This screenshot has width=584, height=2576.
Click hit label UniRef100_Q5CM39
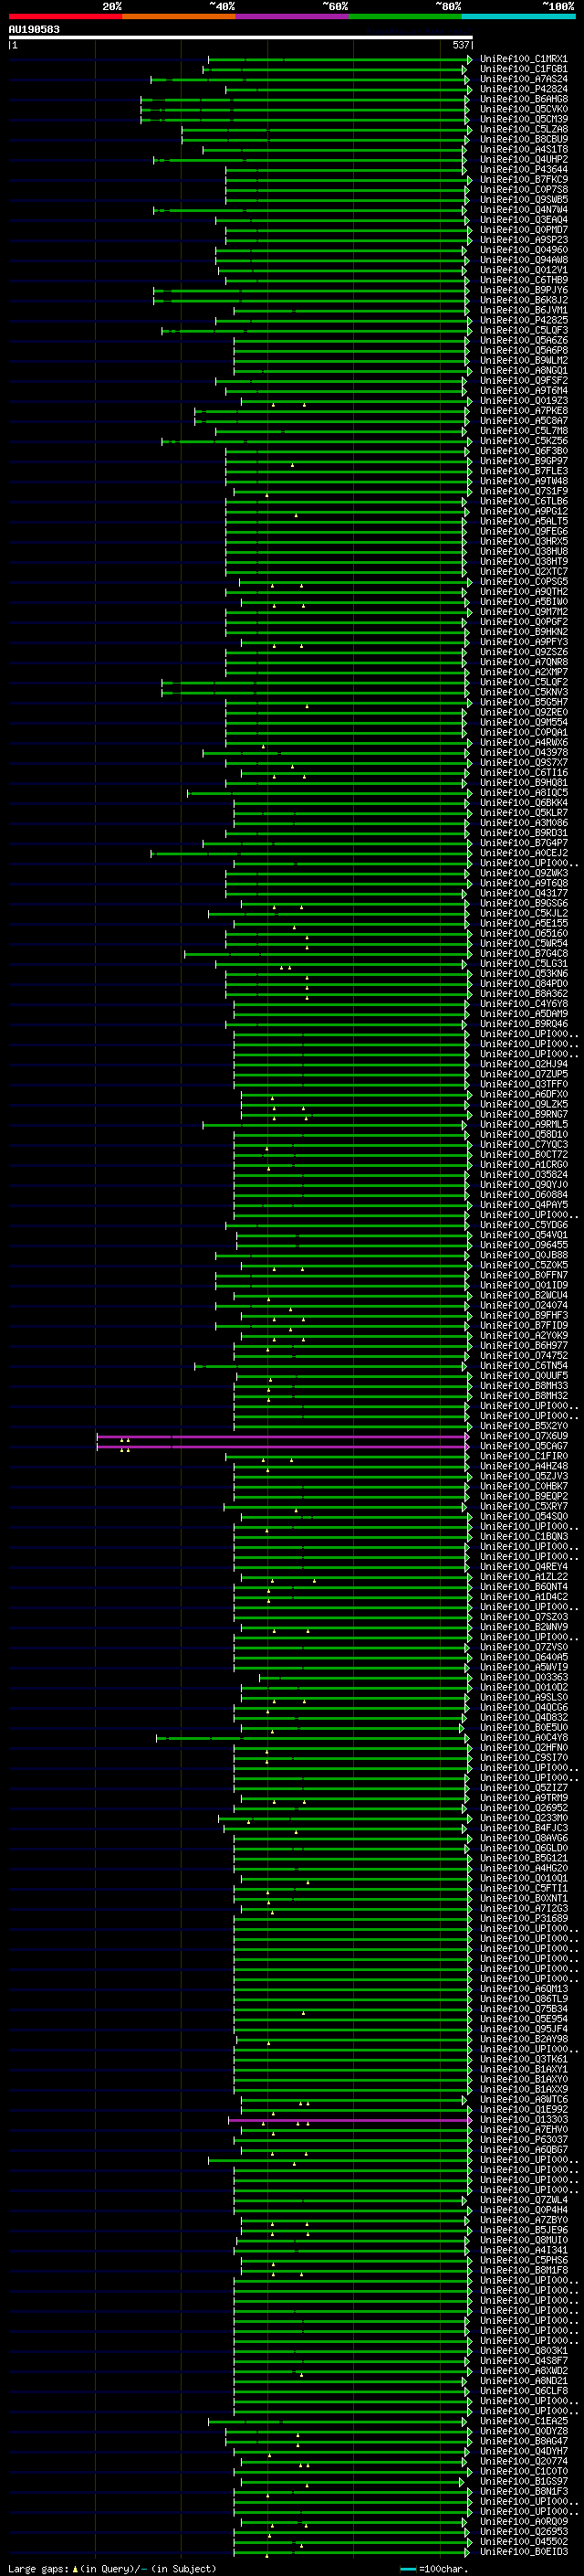tap(523, 119)
